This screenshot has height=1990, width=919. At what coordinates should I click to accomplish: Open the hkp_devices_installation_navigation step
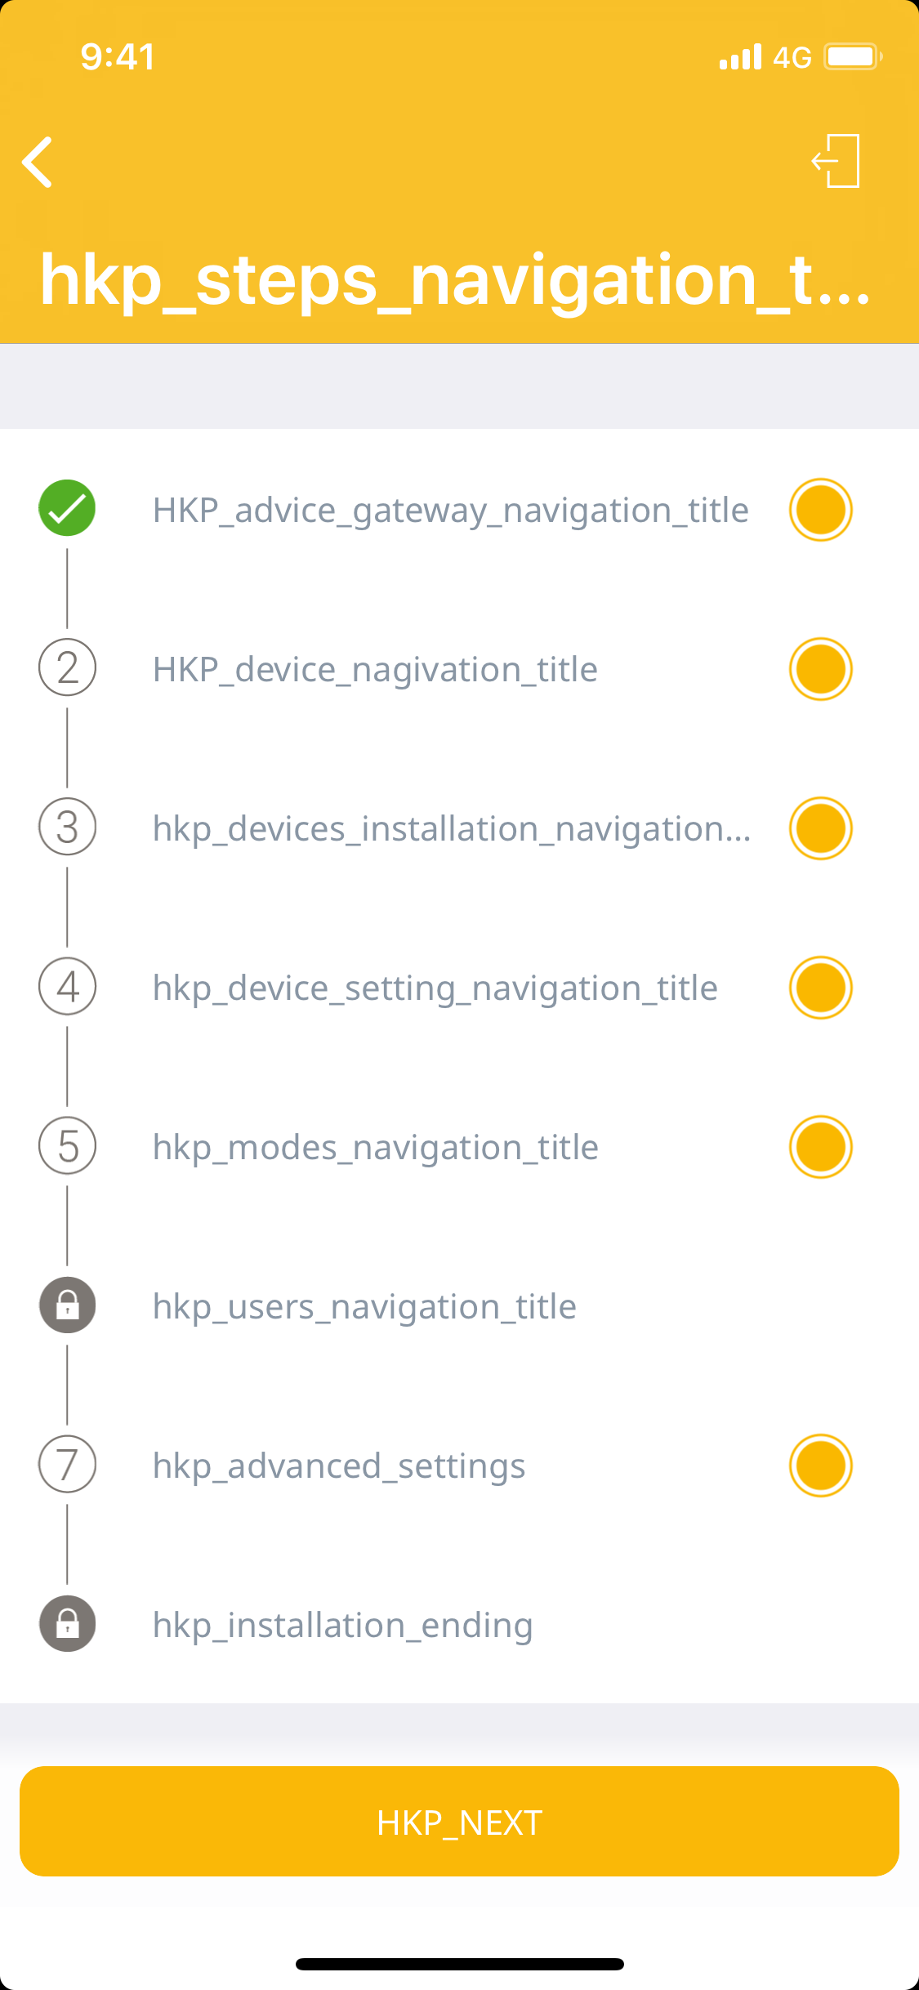tap(451, 828)
